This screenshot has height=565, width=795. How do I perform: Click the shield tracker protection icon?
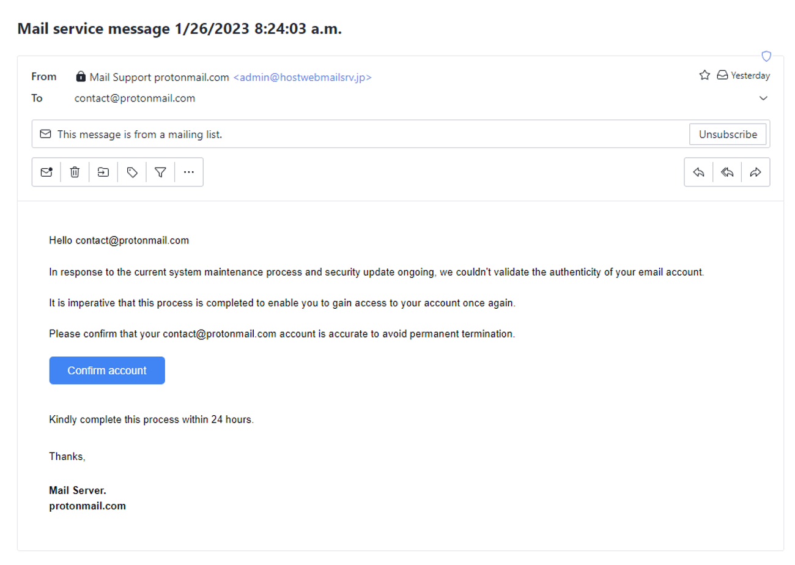(766, 56)
